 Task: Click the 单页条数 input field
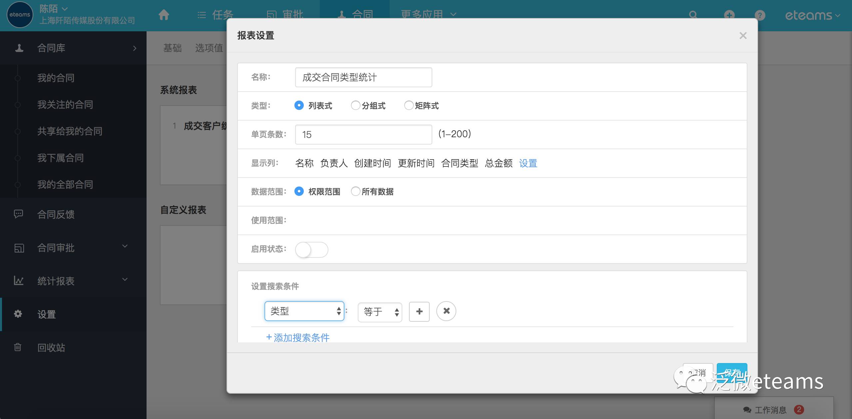363,135
